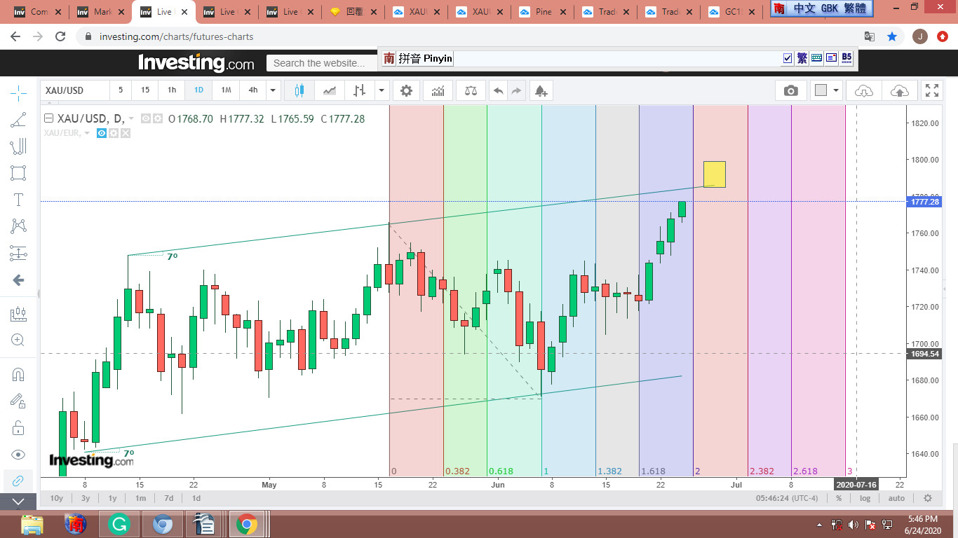Switch to the 1h interval
This screenshot has height=538, width=958.
click(x=172, y=90)
